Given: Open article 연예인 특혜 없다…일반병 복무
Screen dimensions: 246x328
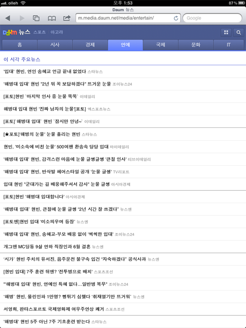Looking at the screenshot, I should click(x=123, y=284).
